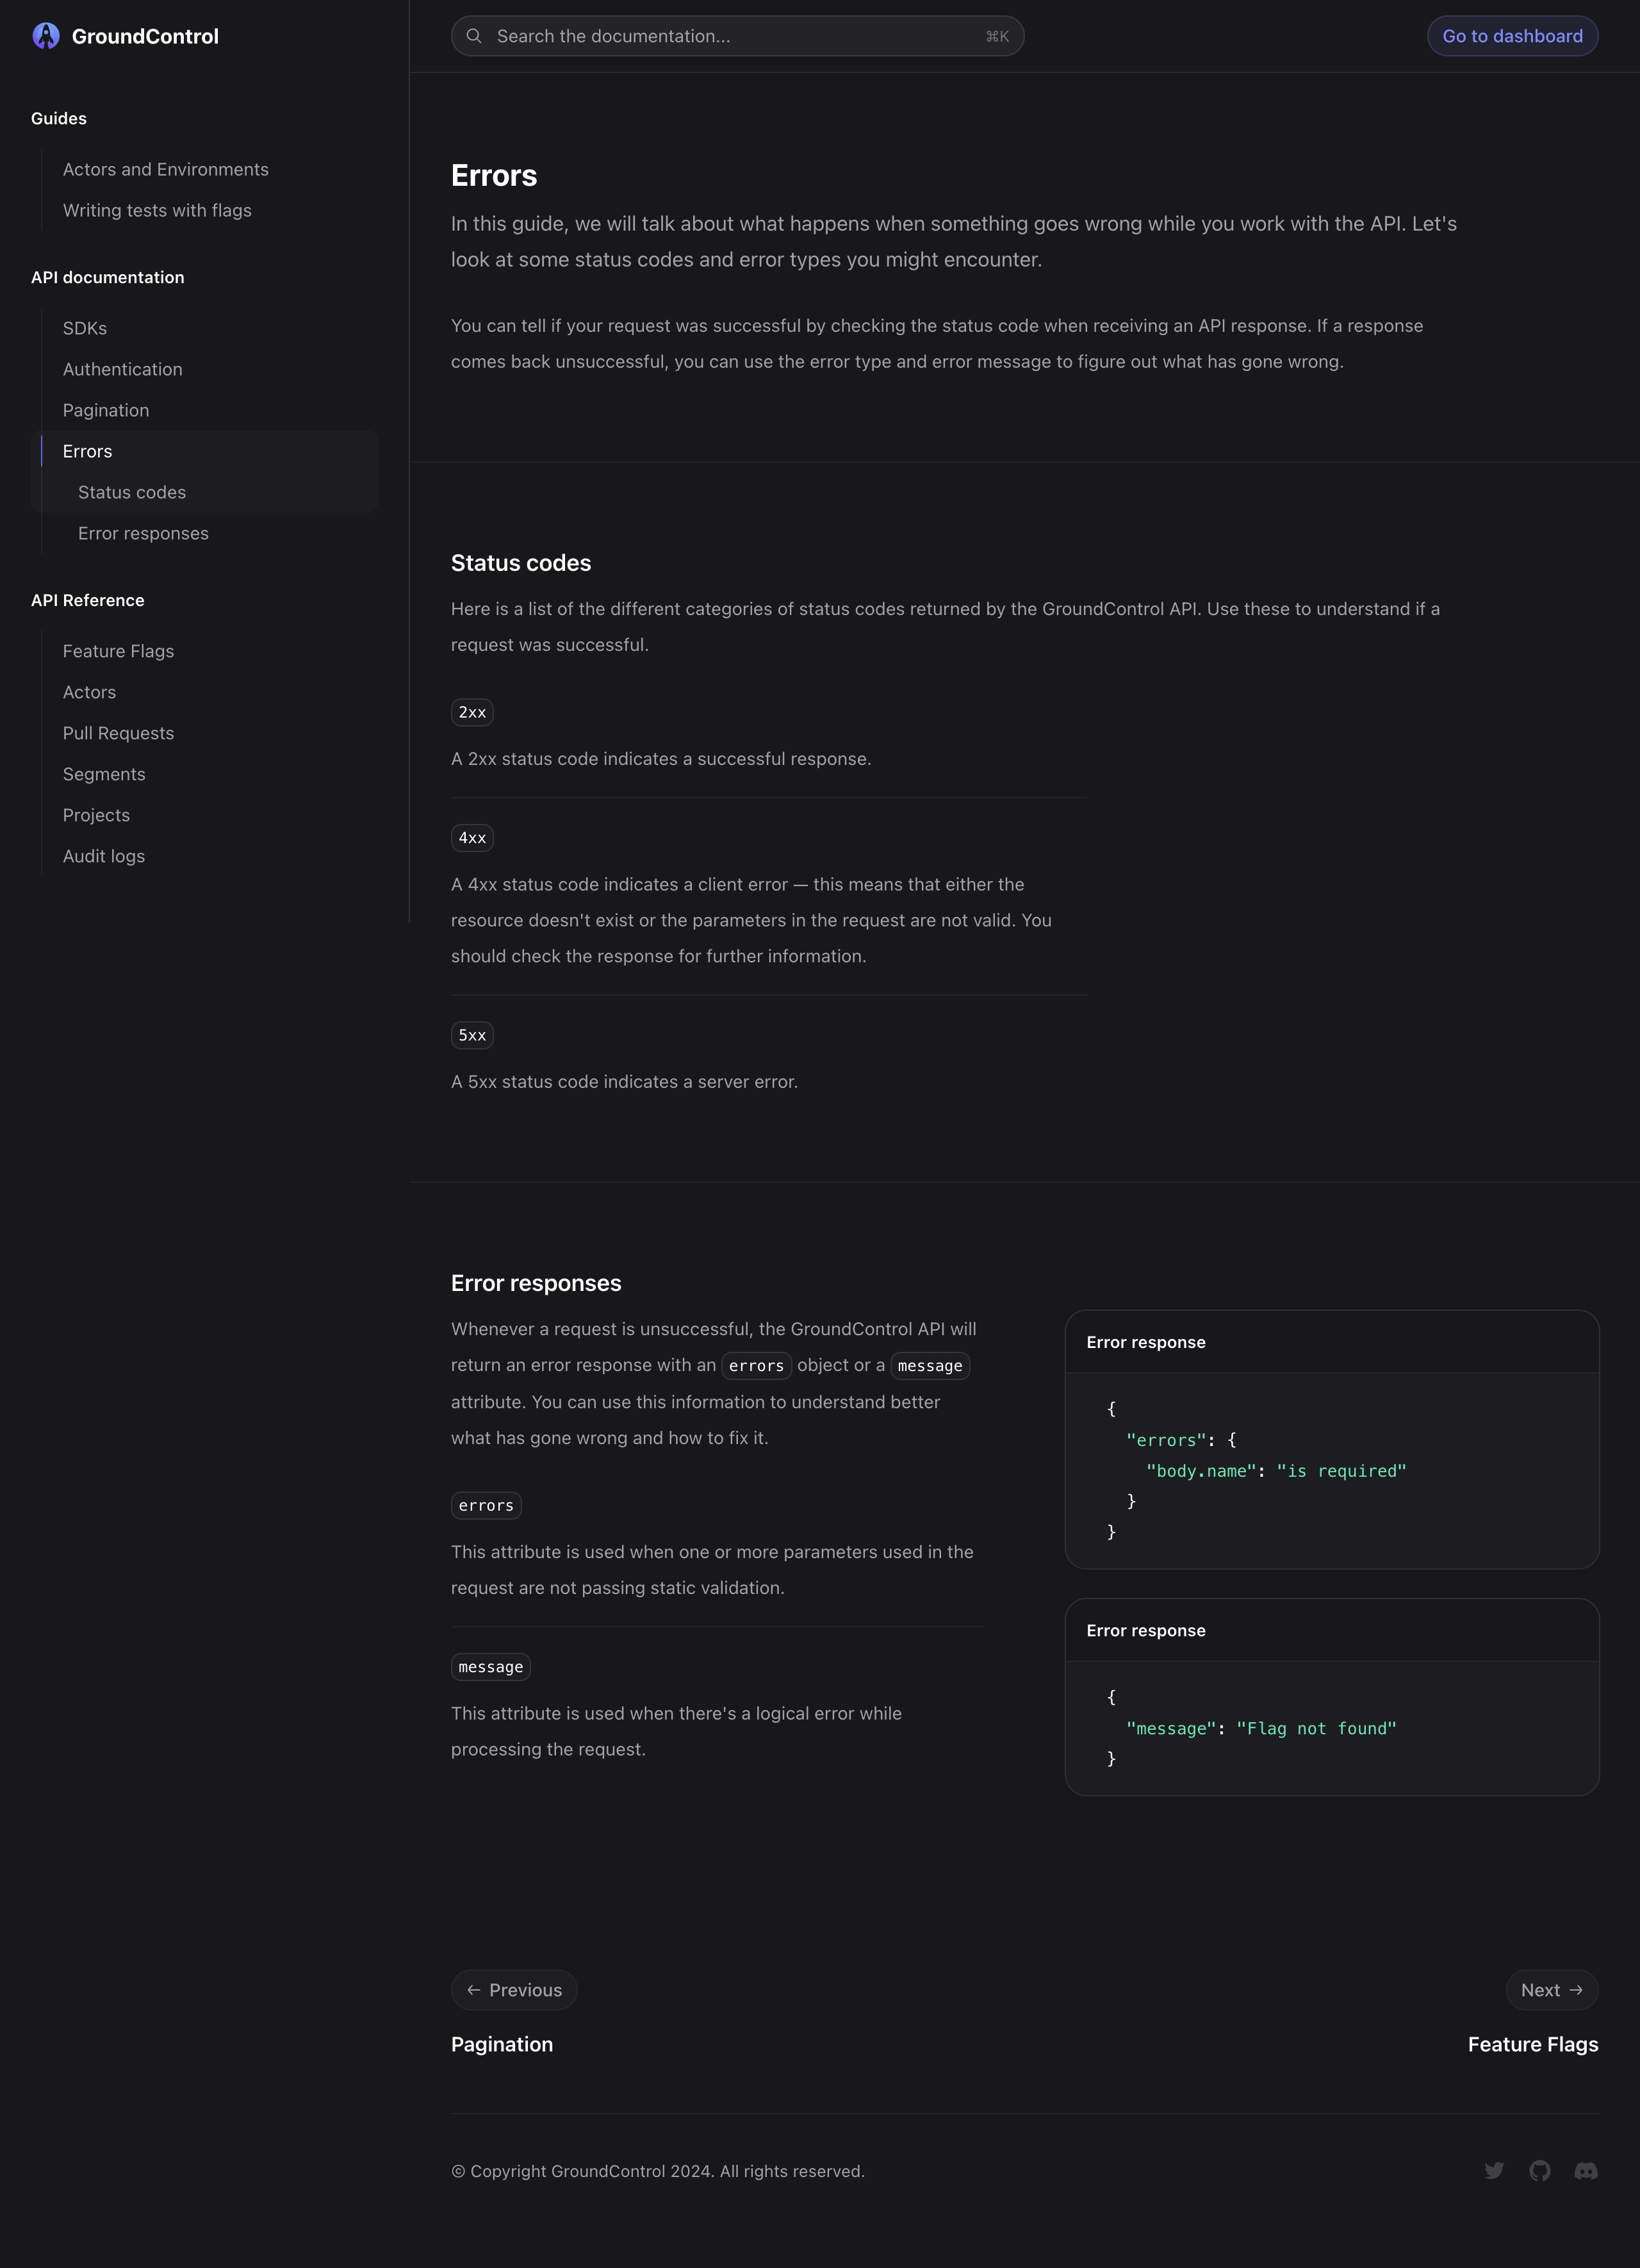The height and width of the screenshot is (2268, 1640).
Task: Open the GitHub icon in the footer
Action: coord(1540,2171)
